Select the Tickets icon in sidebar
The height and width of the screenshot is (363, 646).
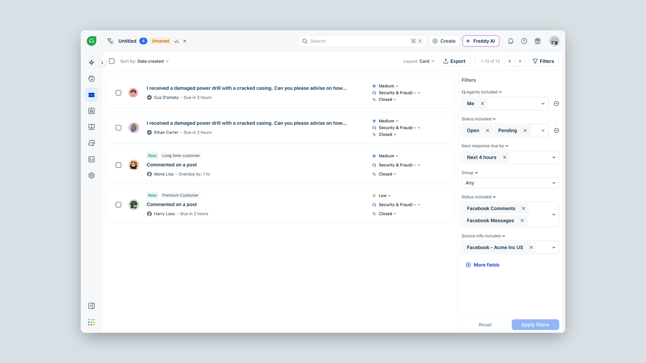pos(91,95)
